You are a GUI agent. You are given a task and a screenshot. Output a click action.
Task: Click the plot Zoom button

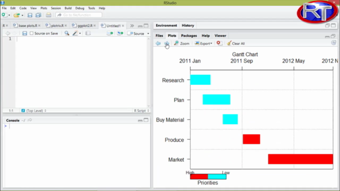[182, 44]
